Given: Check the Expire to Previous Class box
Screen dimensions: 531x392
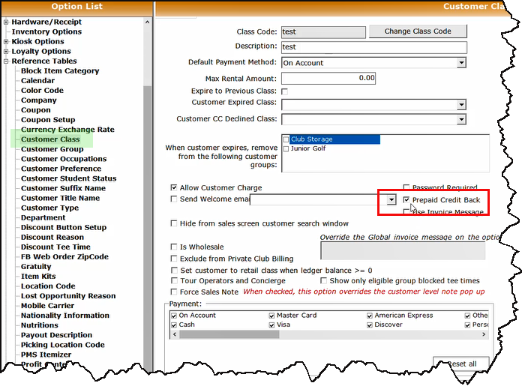Looking at the screenshot, I should pyautogui.click(x=285, y=91).
